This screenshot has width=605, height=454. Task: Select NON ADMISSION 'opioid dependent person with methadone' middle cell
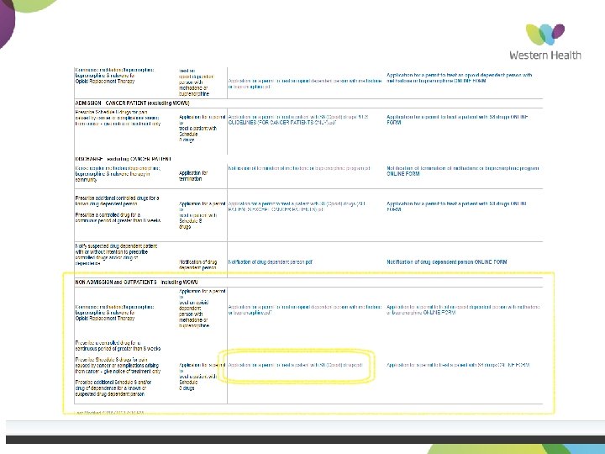203,309
